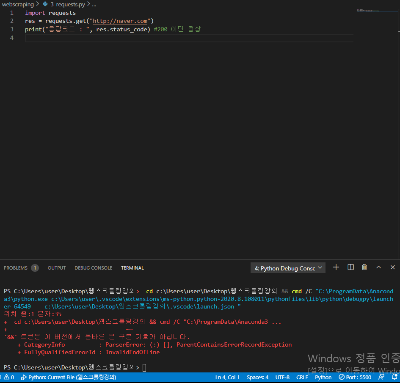Close the terminal panel with X icon
The width and height of the screenshot is (400, 383).
pos(393,267)
